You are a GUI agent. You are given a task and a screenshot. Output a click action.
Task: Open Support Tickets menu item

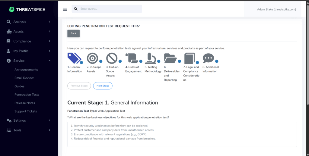[x=26, y=111]
